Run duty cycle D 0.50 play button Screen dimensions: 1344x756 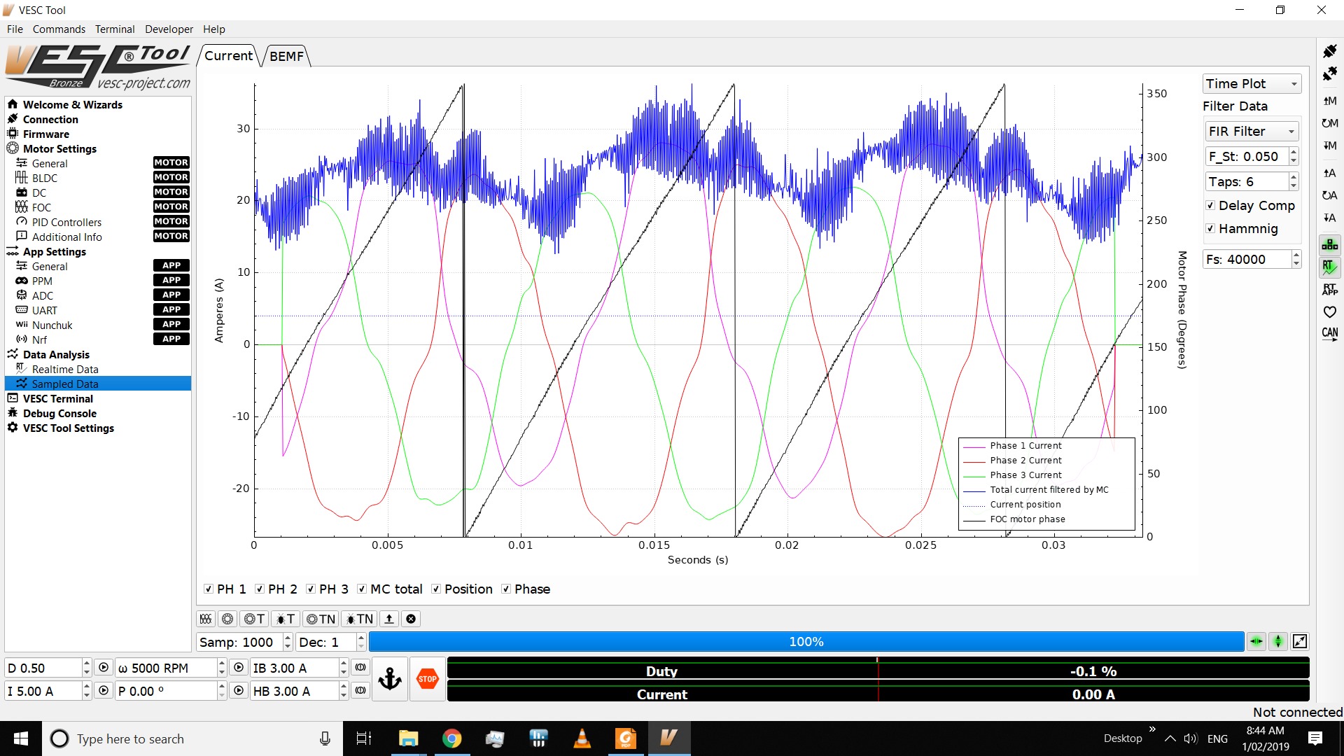(x=104, y=668)
